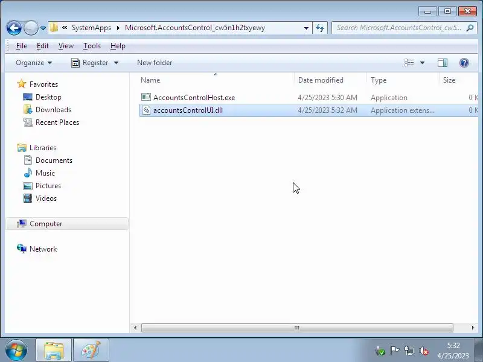Open the Edit menu
The height and width of the screenshot is (362, 483).
42,46
